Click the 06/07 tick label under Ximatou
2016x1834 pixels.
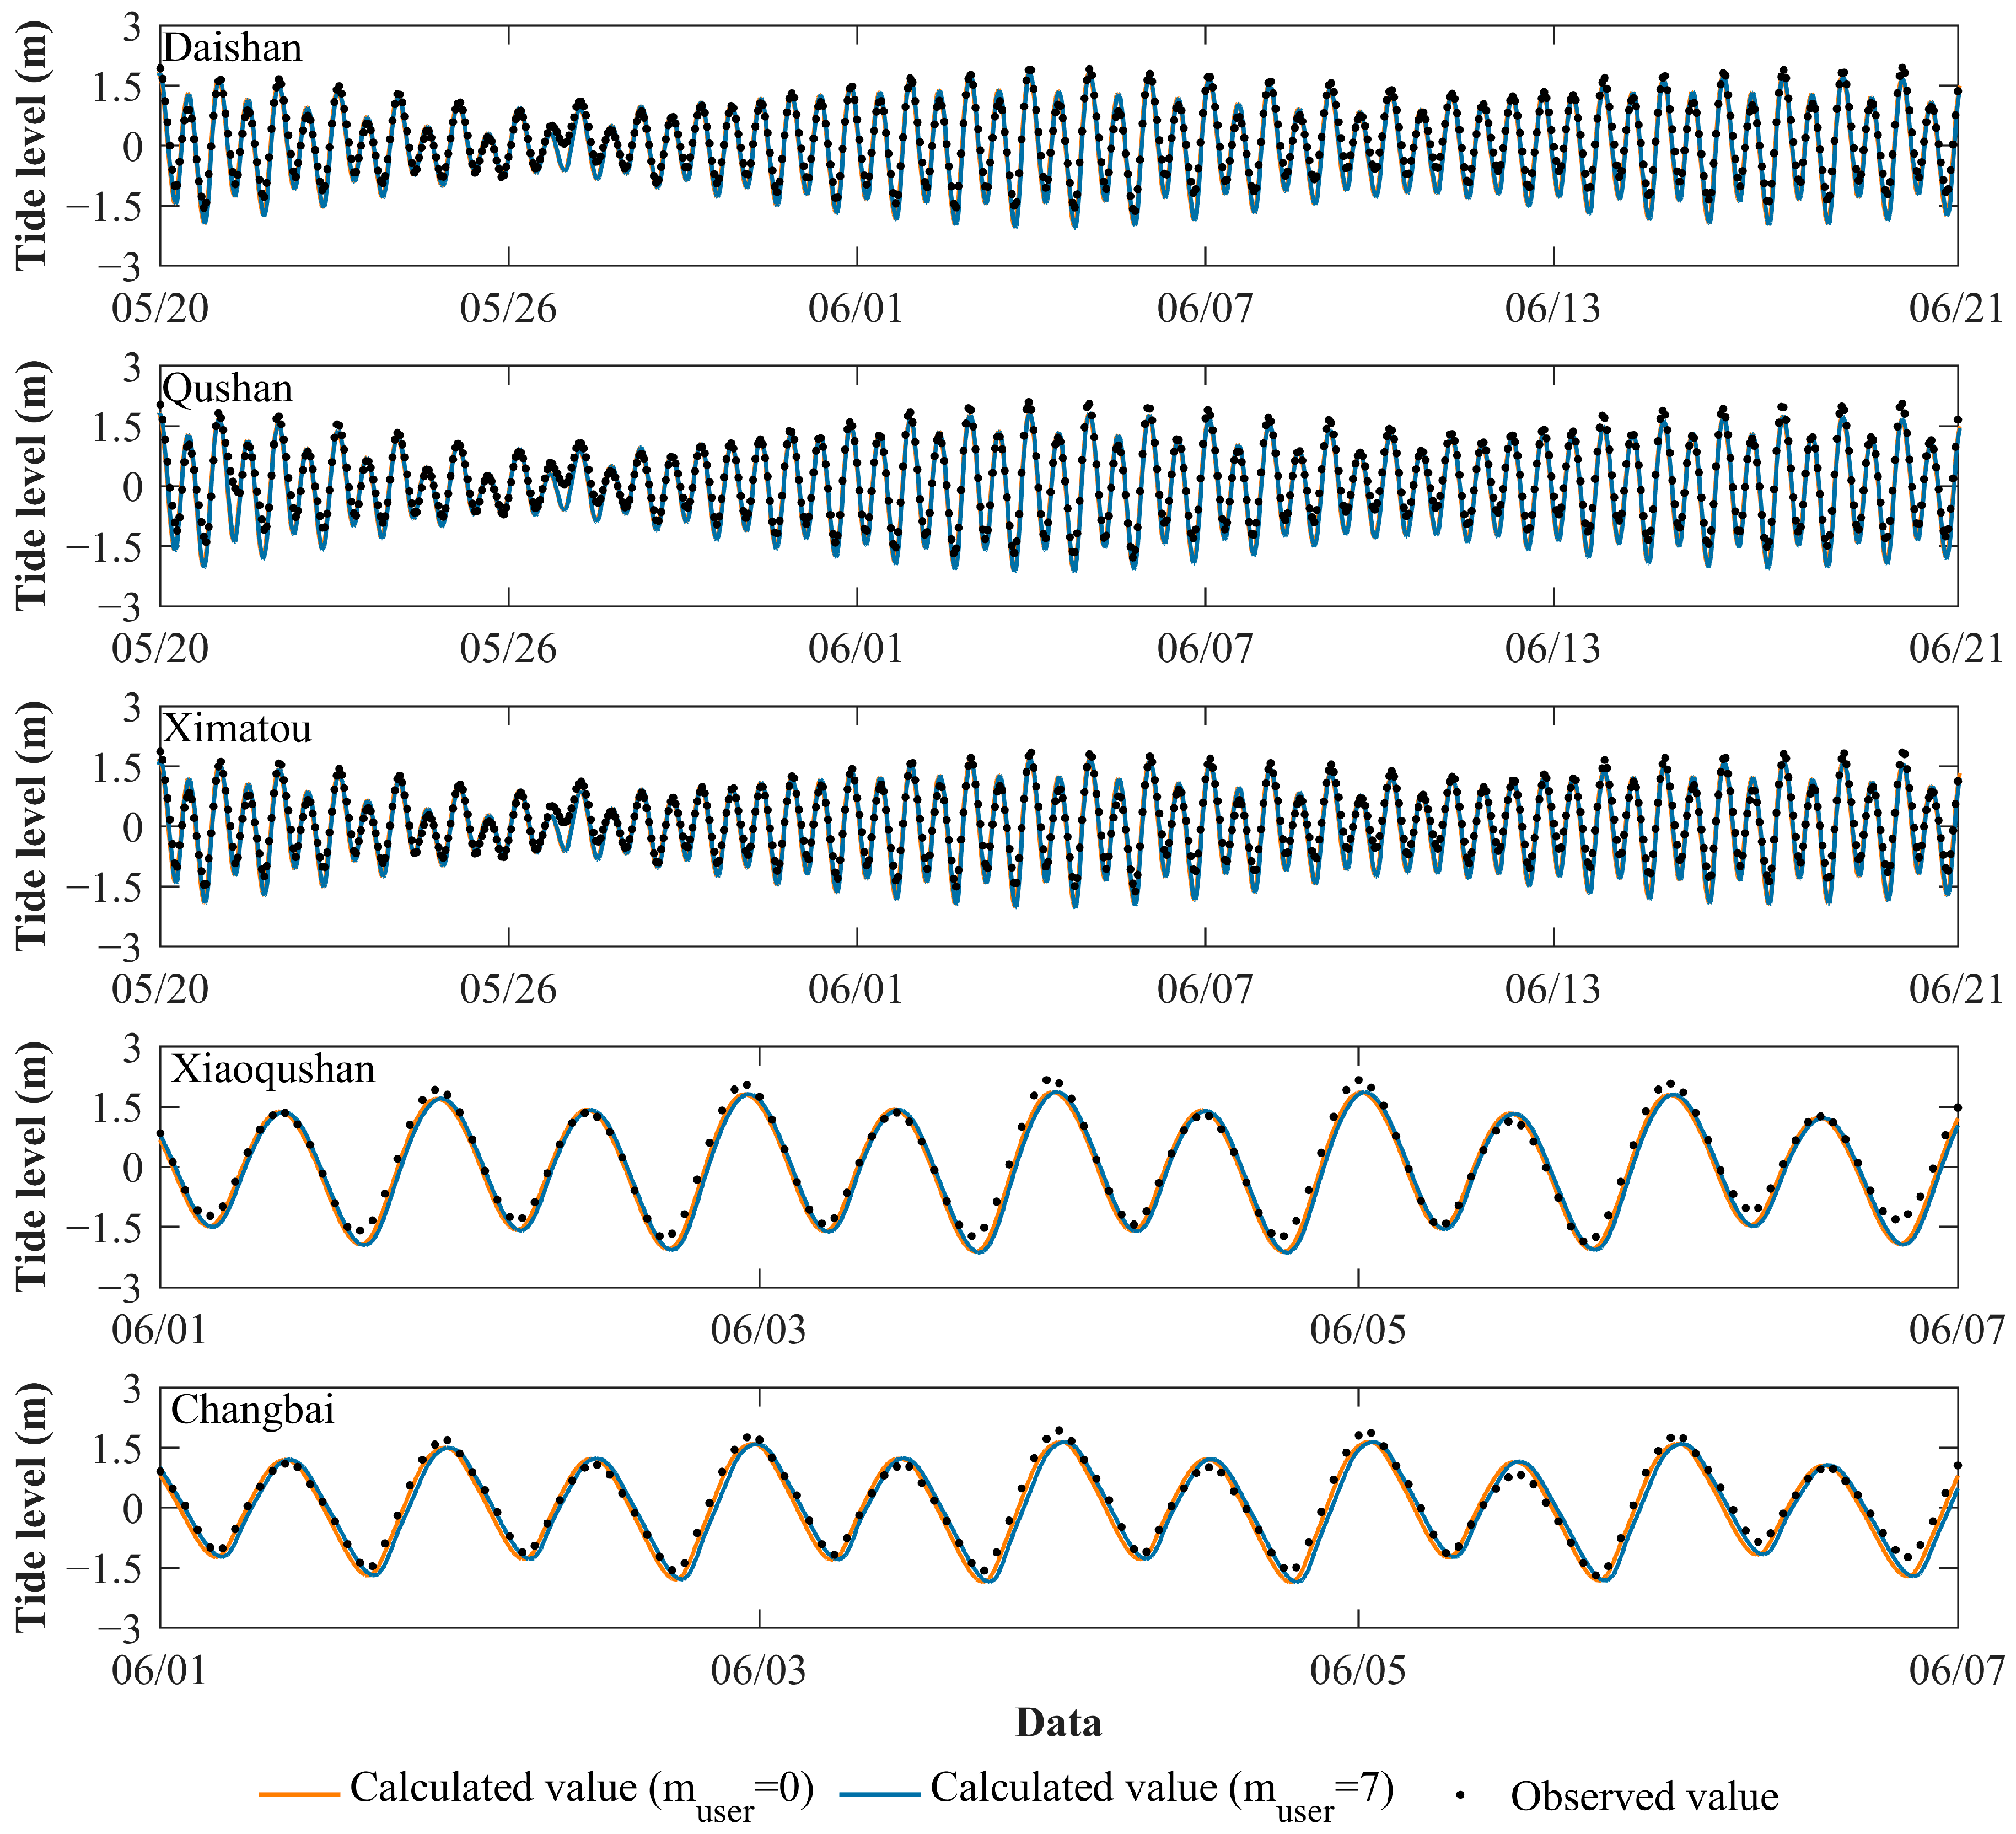click(1205, 989)
